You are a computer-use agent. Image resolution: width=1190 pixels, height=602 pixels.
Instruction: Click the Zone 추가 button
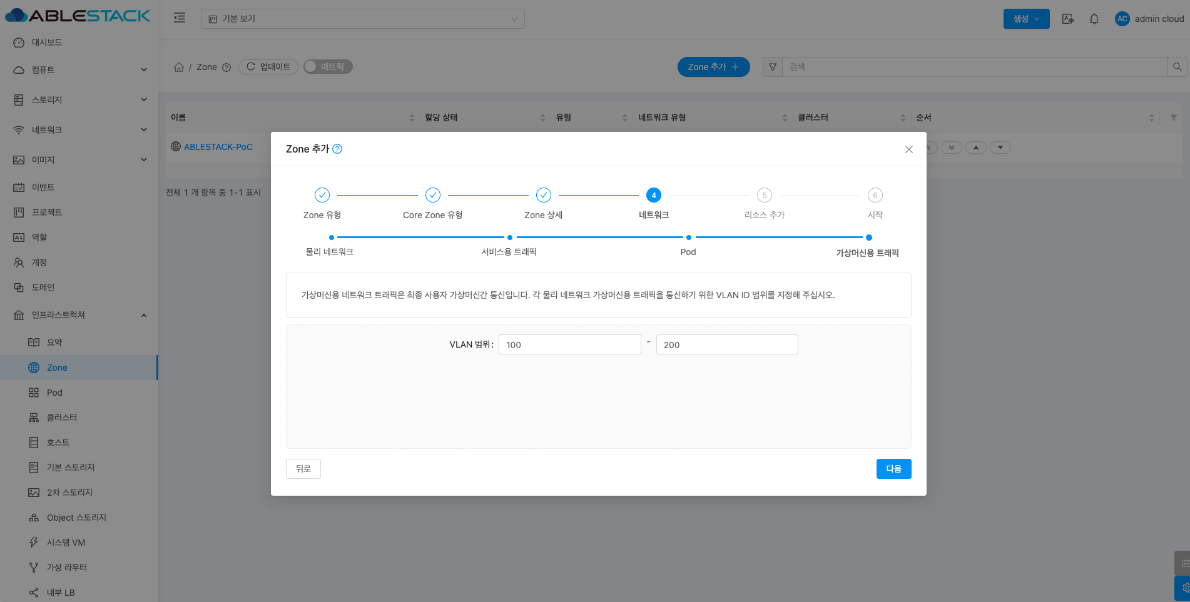(713, 67)
